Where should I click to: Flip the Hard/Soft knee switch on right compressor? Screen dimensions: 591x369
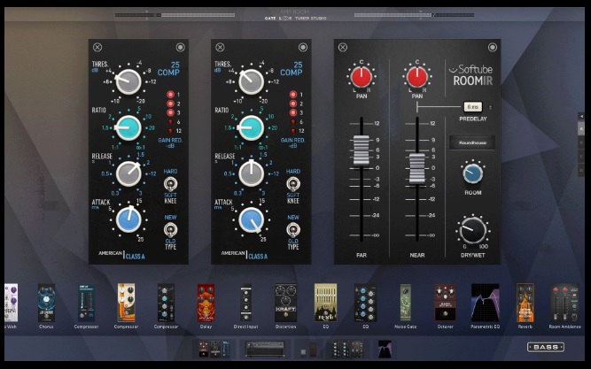[293, 184]
